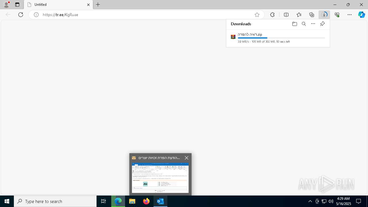Screen dimensions: 368x207
Task: Open Edge Settings and more menu
Action: tap(350, 15)
